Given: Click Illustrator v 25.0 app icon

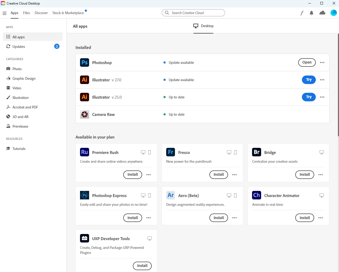Looking at the screenshot, I should click(85, 97).
